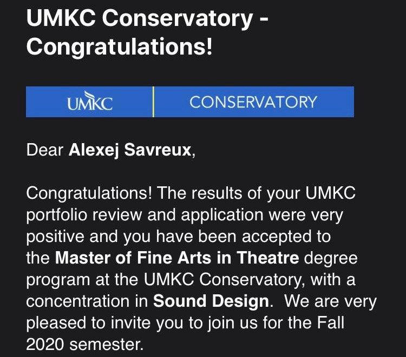The image size is (406, 357).
Task: Click the word 'degree' after the program name
Action: click(x=330, y=258)
